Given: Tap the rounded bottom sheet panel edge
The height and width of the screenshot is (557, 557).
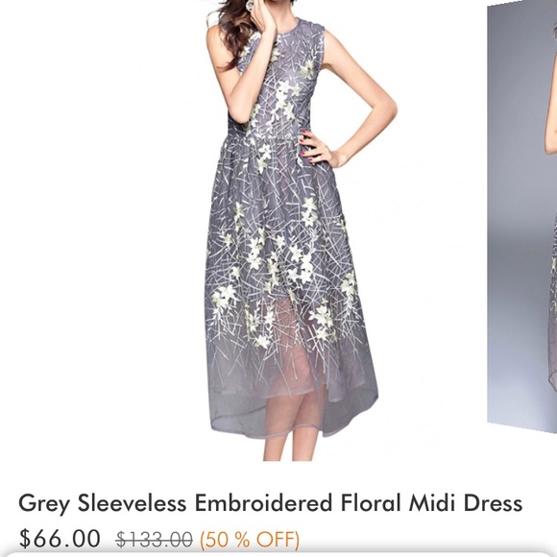Looking at the screenshot, I should point(278,554).
